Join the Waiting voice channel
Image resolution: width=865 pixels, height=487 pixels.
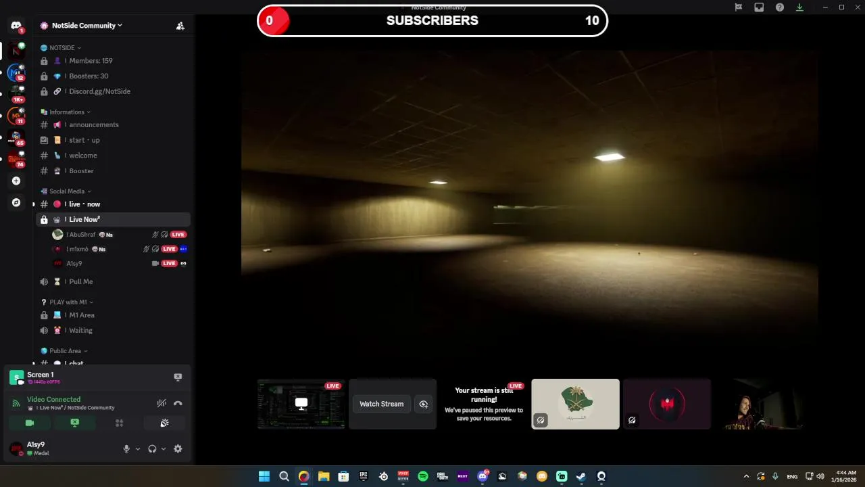click(113, 331)
